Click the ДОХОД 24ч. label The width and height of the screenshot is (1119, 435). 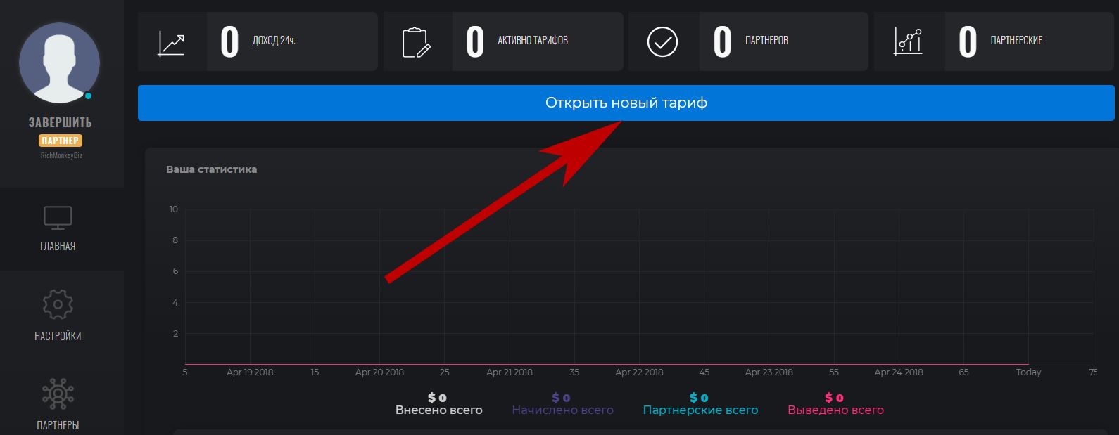click(274, 41)
